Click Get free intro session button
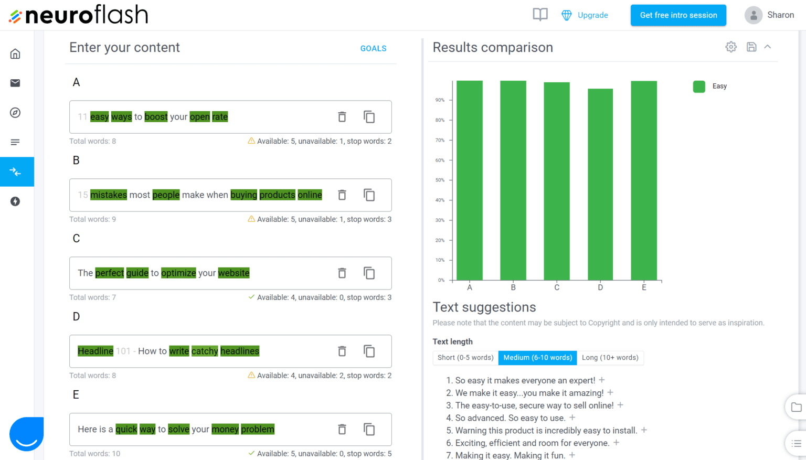806x460 pixels. click(678, 15)
